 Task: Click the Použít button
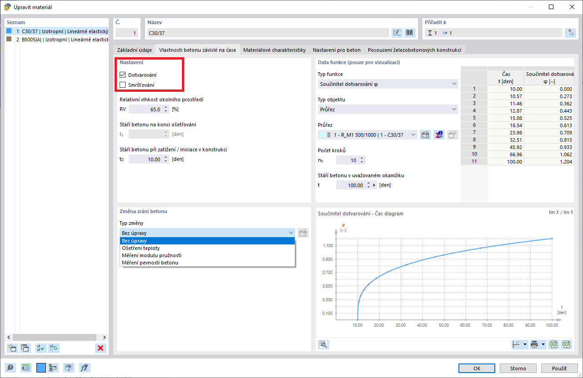[x=559, y=368]
